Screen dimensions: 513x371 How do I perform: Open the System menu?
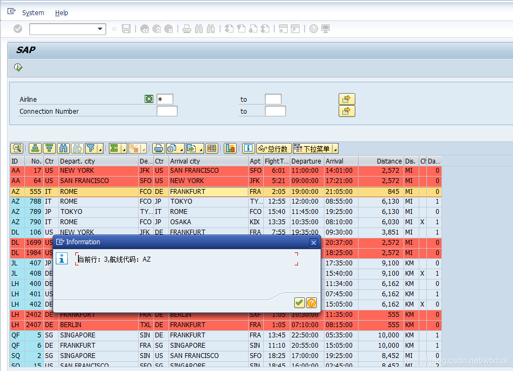tap(33, 13)
